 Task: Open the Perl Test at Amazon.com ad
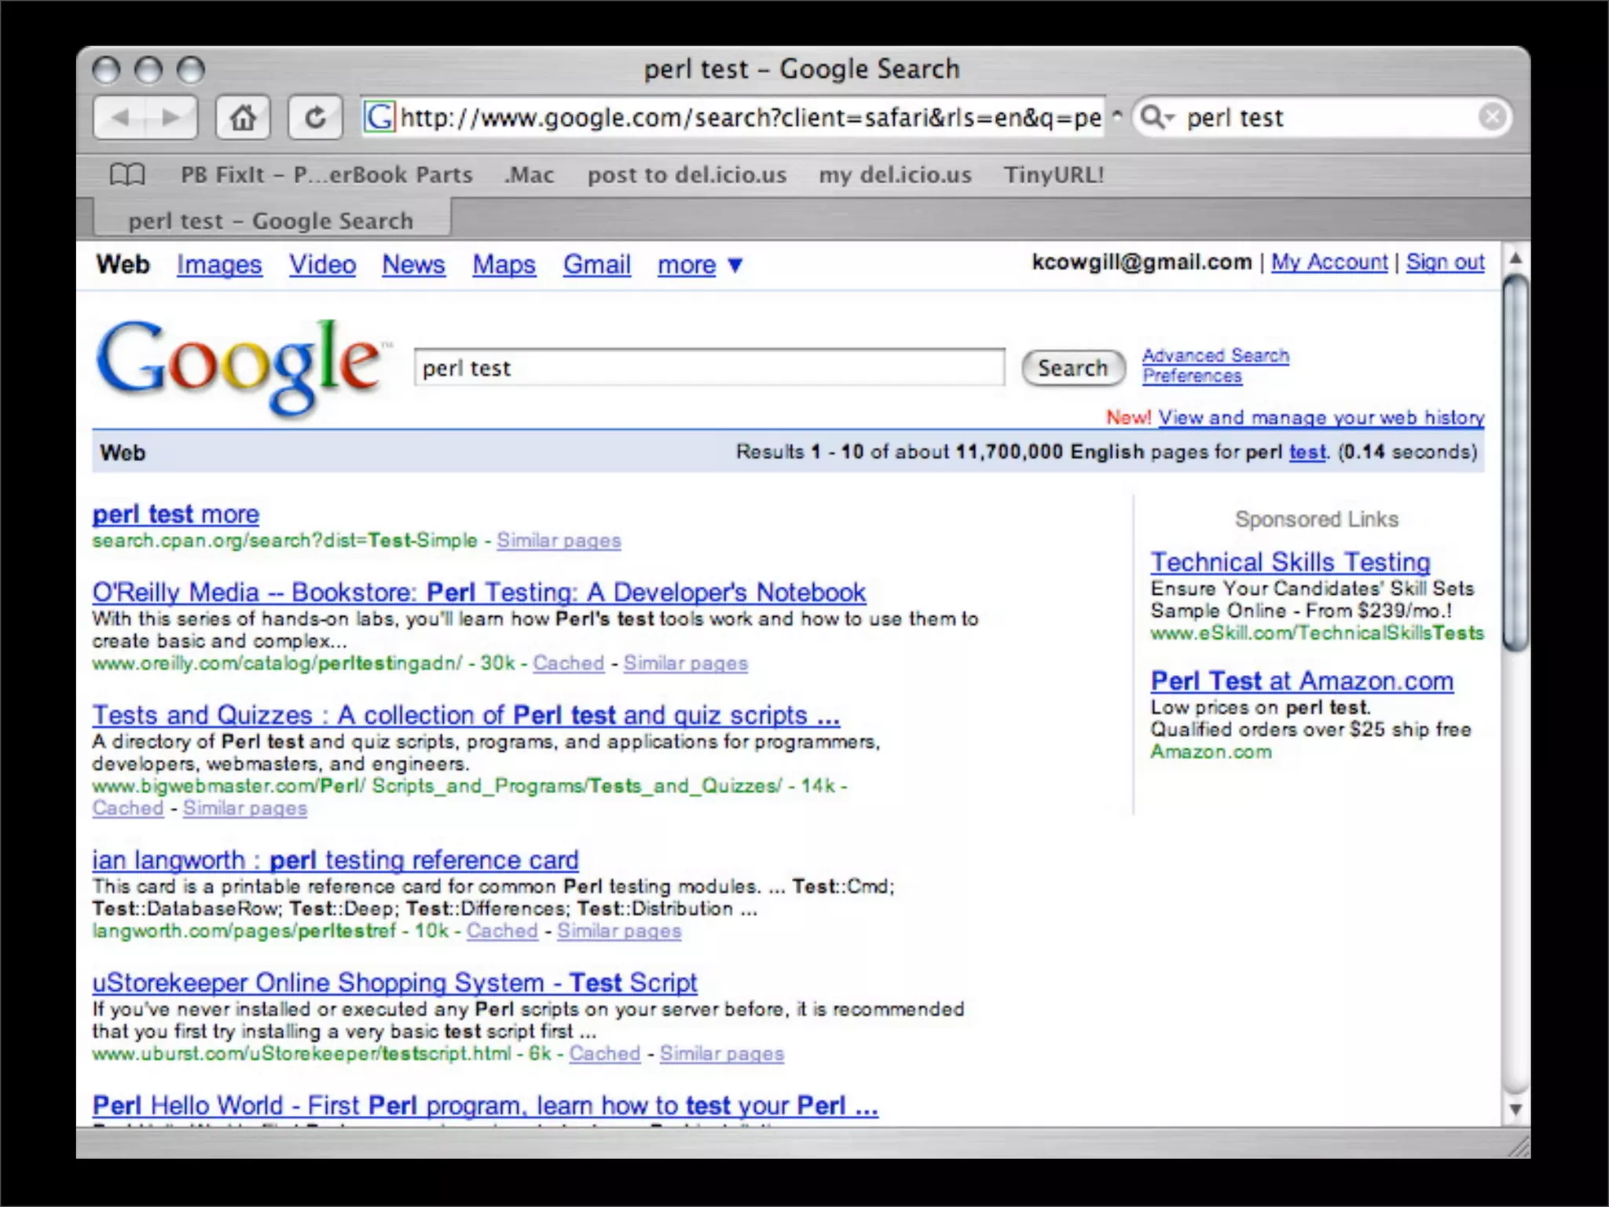coord(1301,681)
